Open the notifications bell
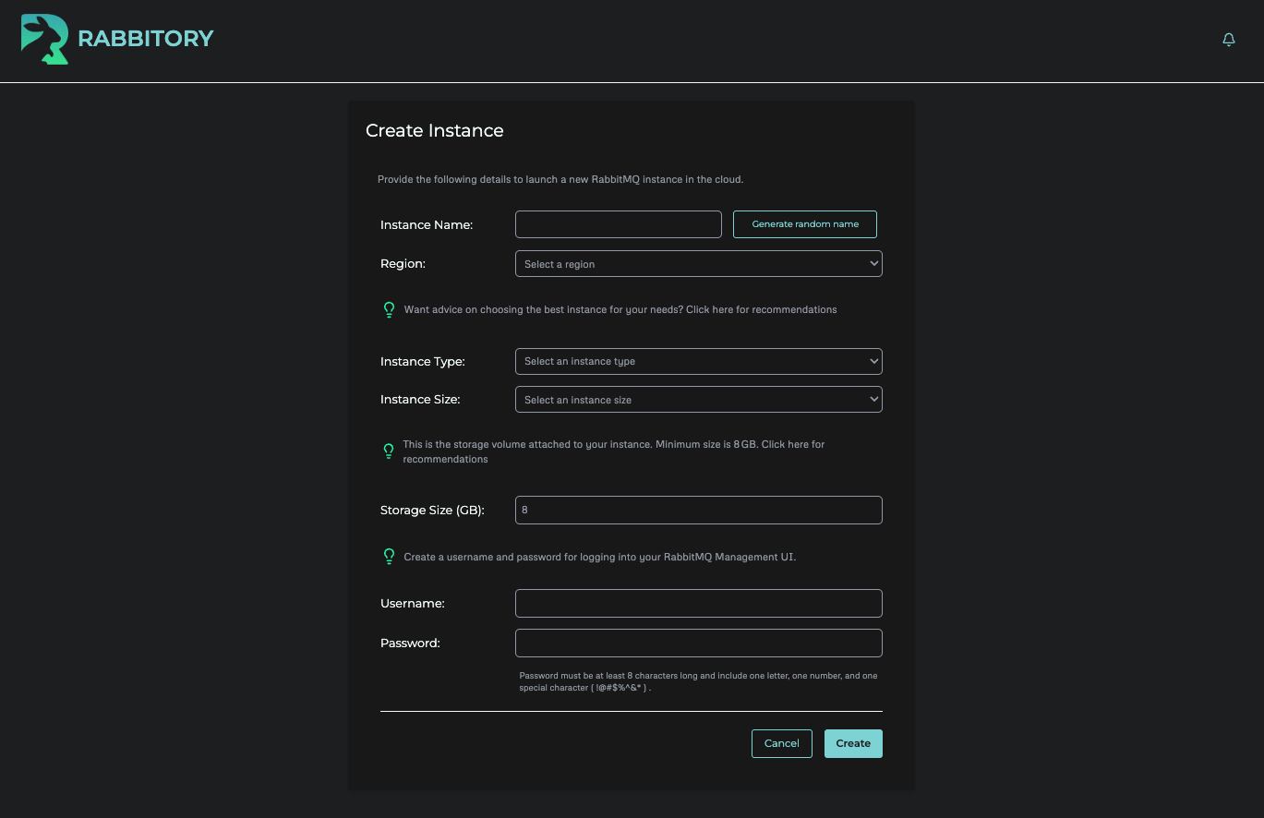Screen dimensions: 1264x818 (x=1228, y=40)
